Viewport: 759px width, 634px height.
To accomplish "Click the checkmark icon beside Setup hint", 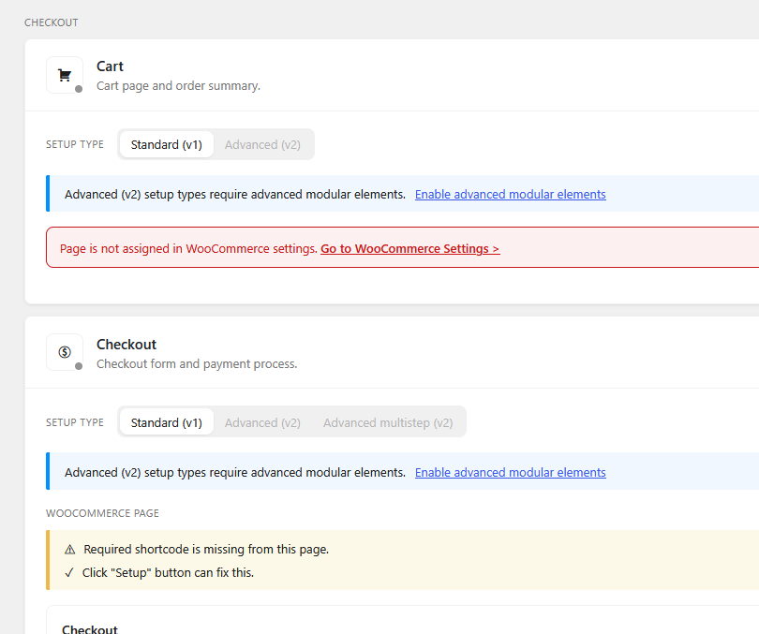I will coord(69,572).
